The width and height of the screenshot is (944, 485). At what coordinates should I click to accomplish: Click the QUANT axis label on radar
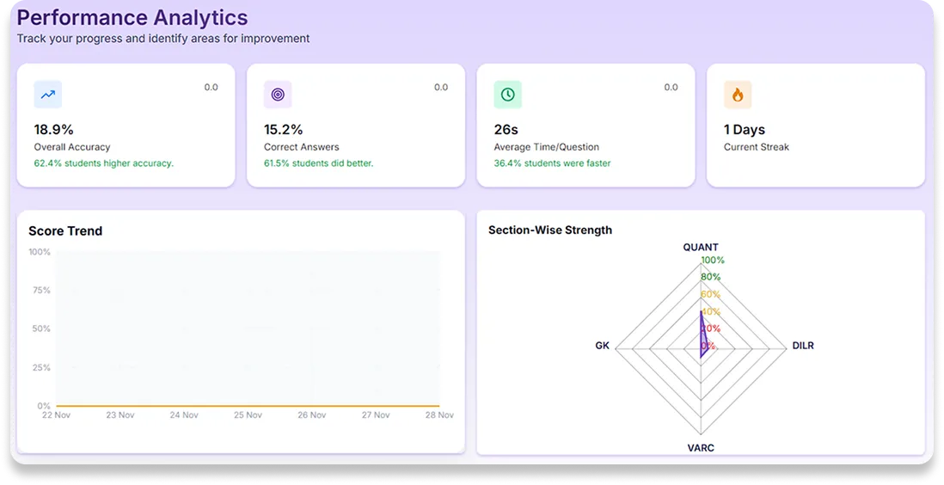tap(701, 248)
